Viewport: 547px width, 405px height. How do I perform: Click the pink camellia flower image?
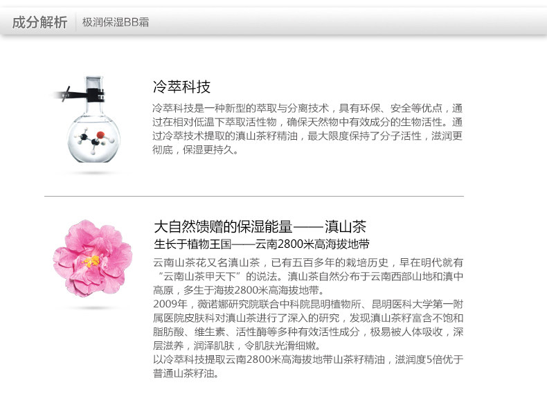93,258
